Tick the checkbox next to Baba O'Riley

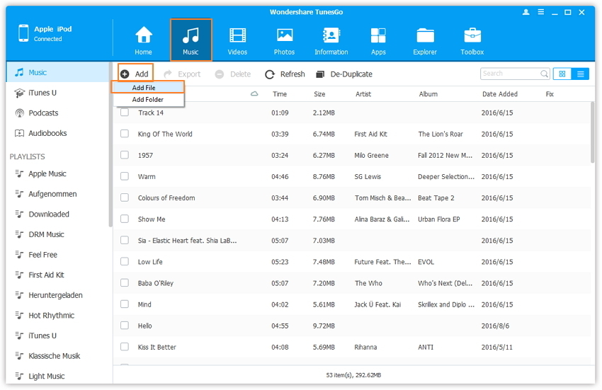(x=125, y=283)
